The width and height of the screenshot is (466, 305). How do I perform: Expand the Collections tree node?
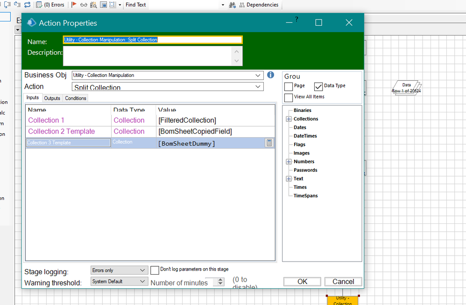(289, 119)
